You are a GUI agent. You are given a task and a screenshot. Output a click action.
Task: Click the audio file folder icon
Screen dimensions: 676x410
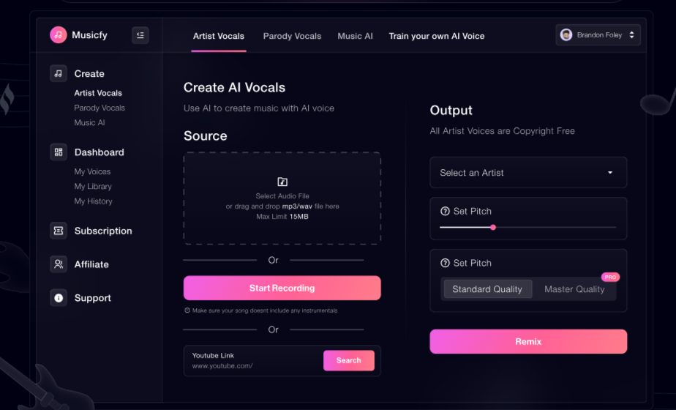pyautogui.click(x=282, y=182)
